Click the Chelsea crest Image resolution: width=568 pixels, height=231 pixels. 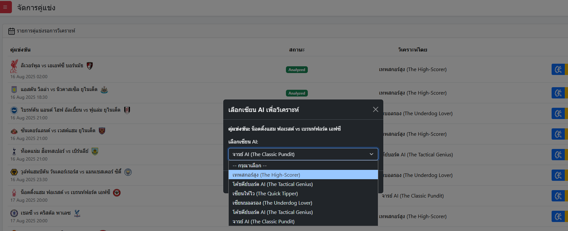pos(14,213)
